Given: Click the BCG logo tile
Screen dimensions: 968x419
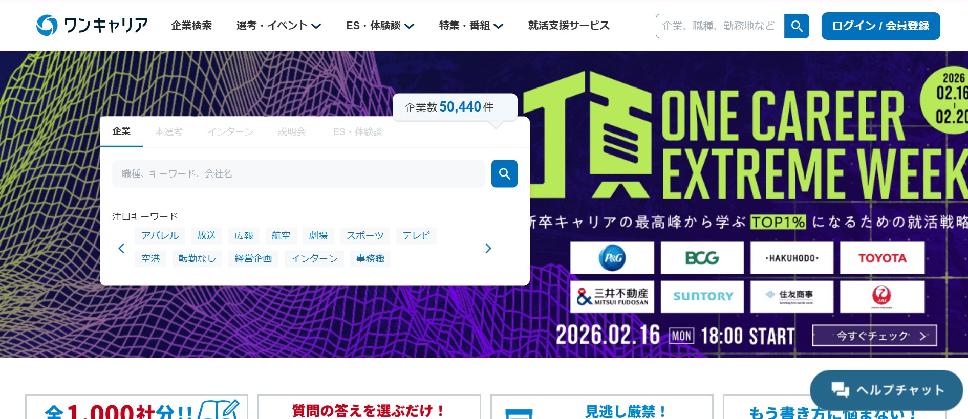Looking at the screenshot, I should pos(702,258).
